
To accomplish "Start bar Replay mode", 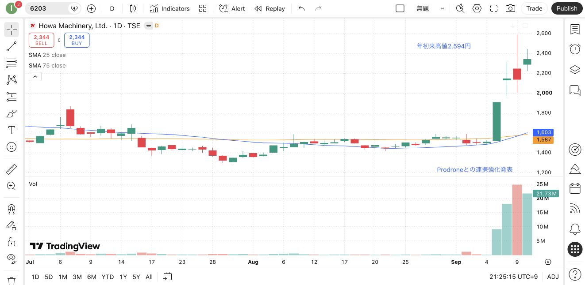I will 269,8.
